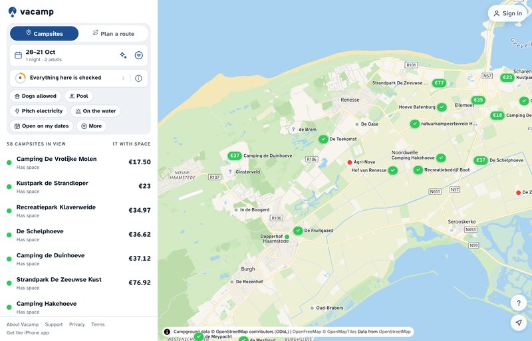This screenshot has height=341, width=532.
Task: Switch to the Campsites tab
Action: click(x=44, y=34)
